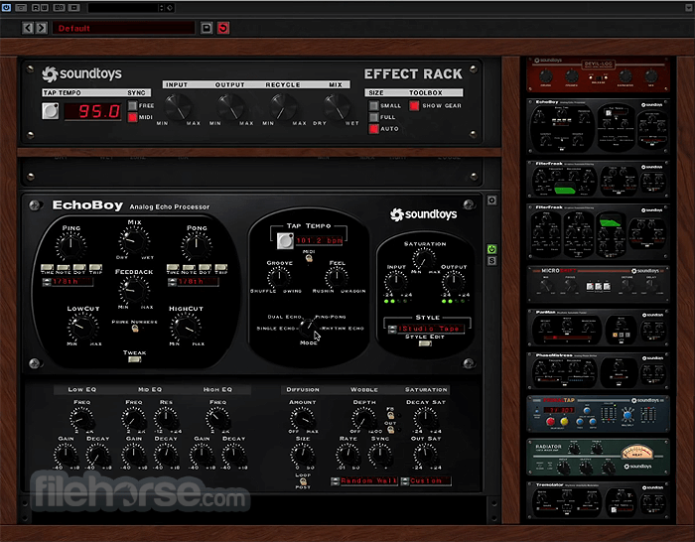Open the Custom saturation dropdown

coord(426,480)
